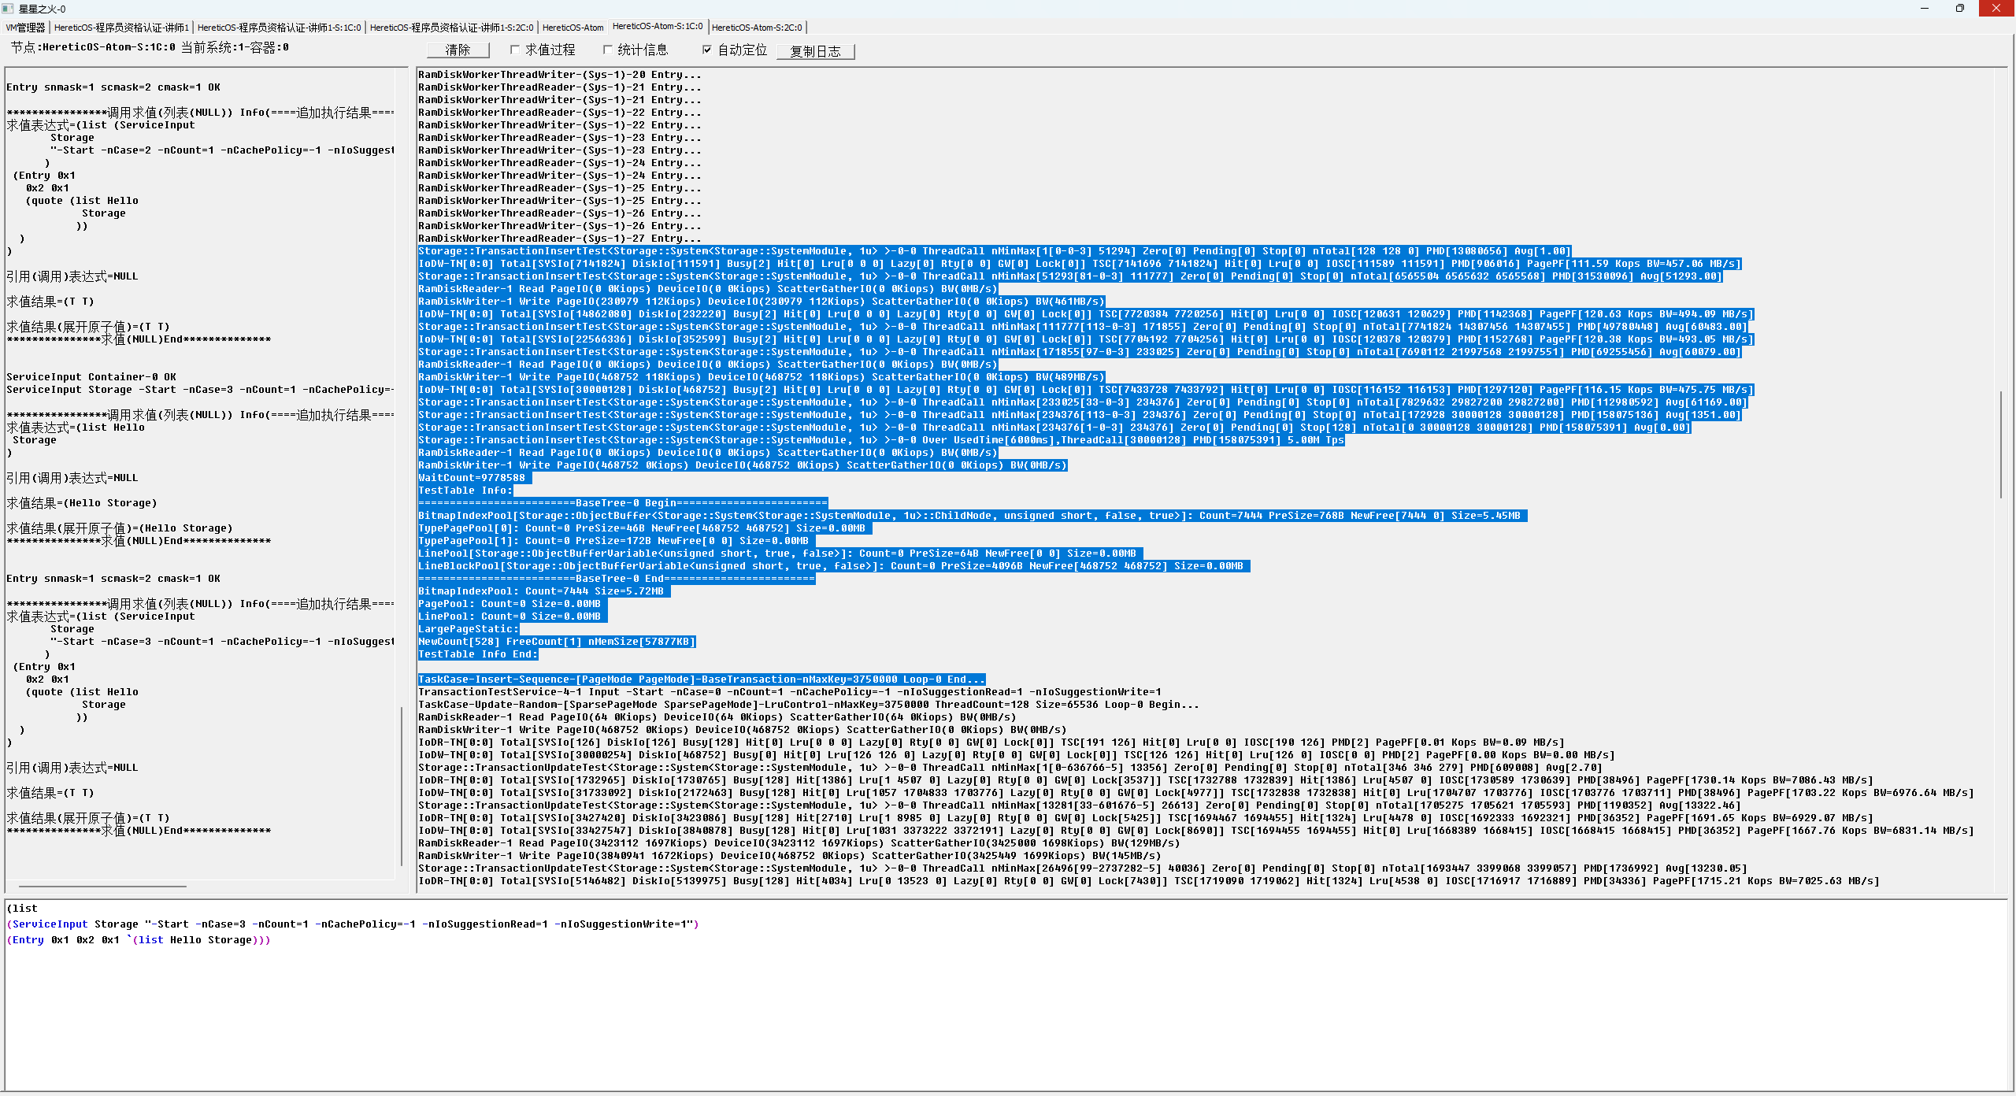This screenshot has width=2016, height=1096.
Task: Enable the 统计信息 checkbox
Action: tap(607, 50)
